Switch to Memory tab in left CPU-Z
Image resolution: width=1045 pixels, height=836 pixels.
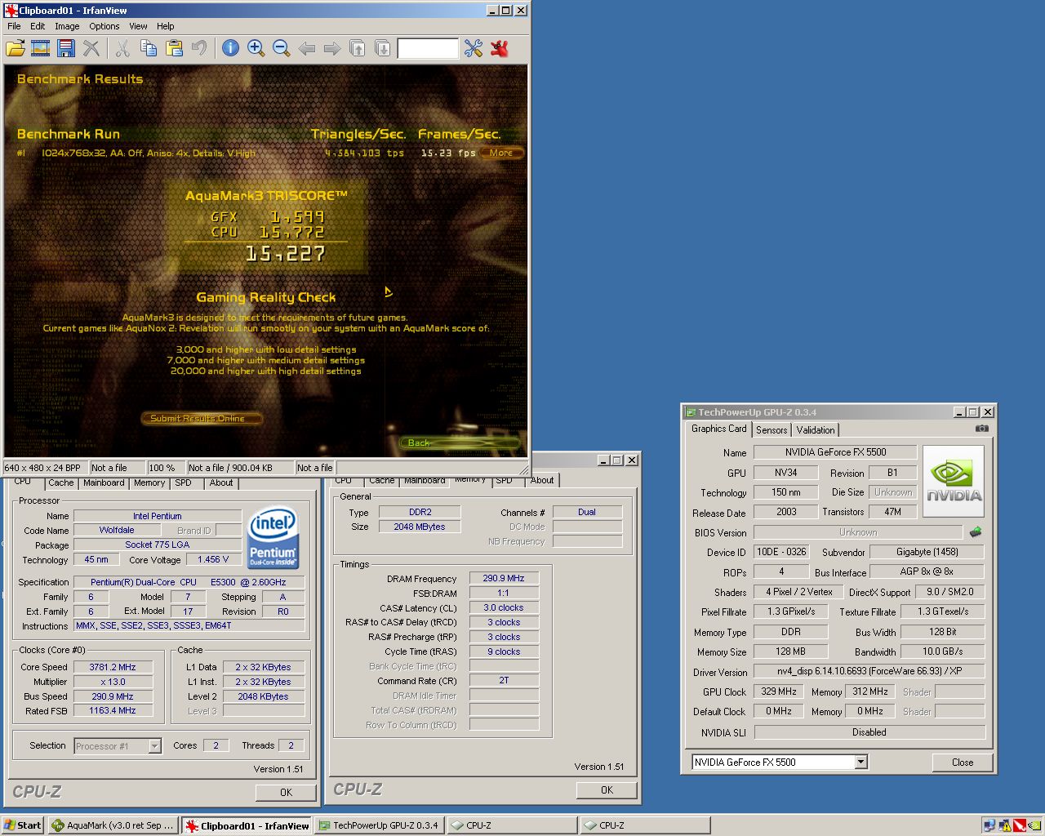tap(149, 483)
